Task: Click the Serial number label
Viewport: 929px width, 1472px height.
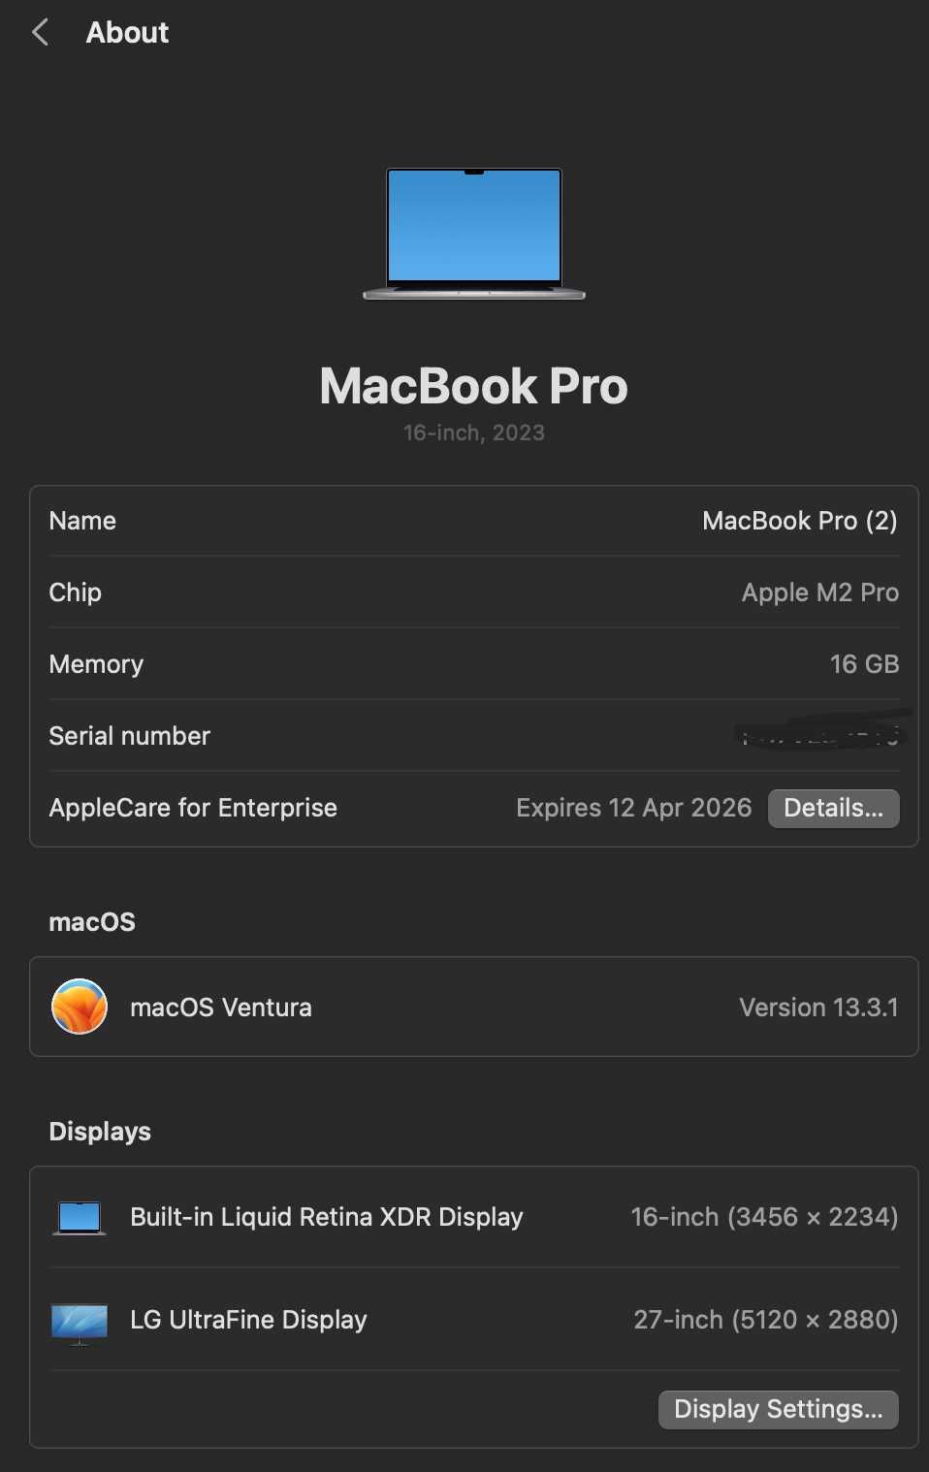Action: (x=129, y=736)
